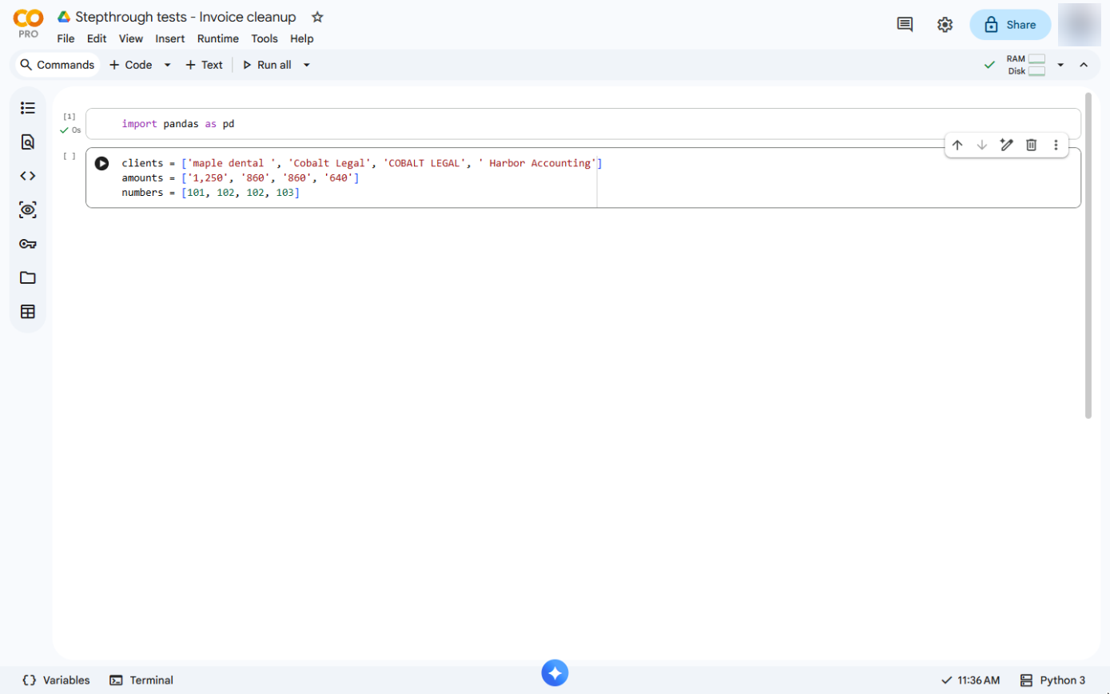Expand the Code insert dropdown arrow
Screen dimensions: 1110x694
click(168, 65)
